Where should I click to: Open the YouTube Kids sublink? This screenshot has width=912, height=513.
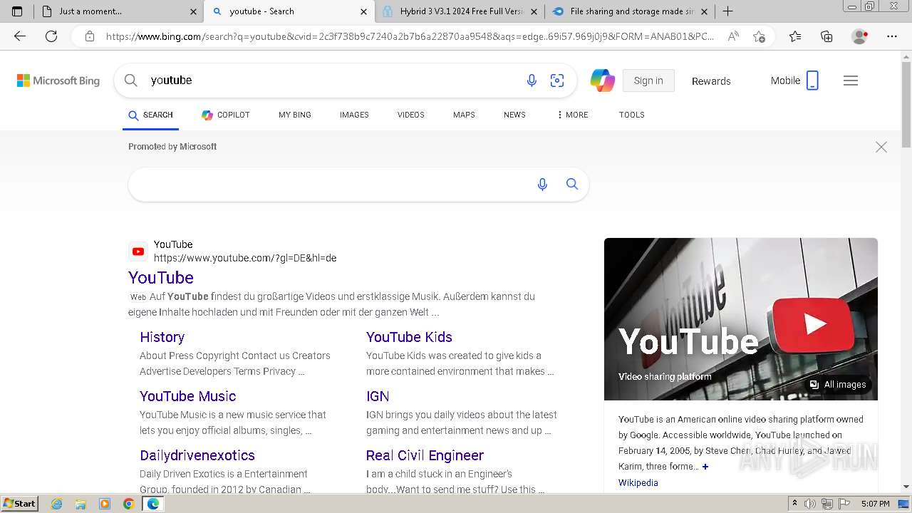(409, 337)
